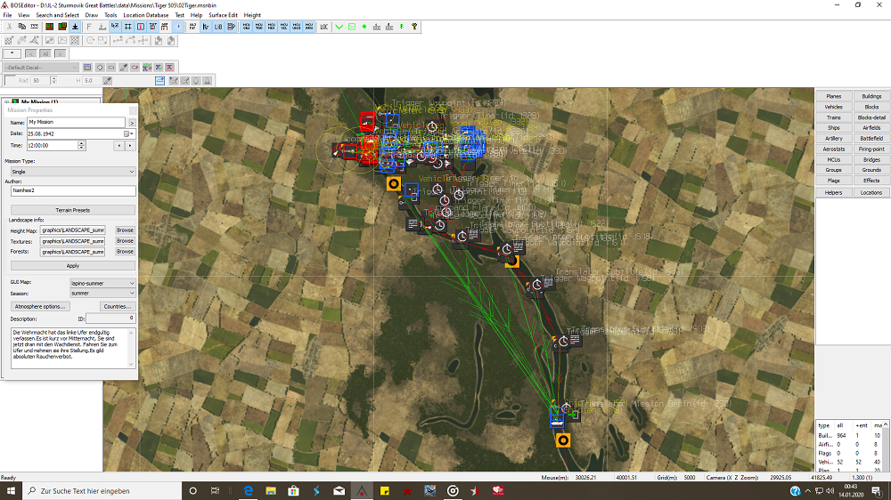This screenshot has width=891, height=500.
Task: Click Browse next to Textures
Action: pyautogui.click(x=125, y=241)
